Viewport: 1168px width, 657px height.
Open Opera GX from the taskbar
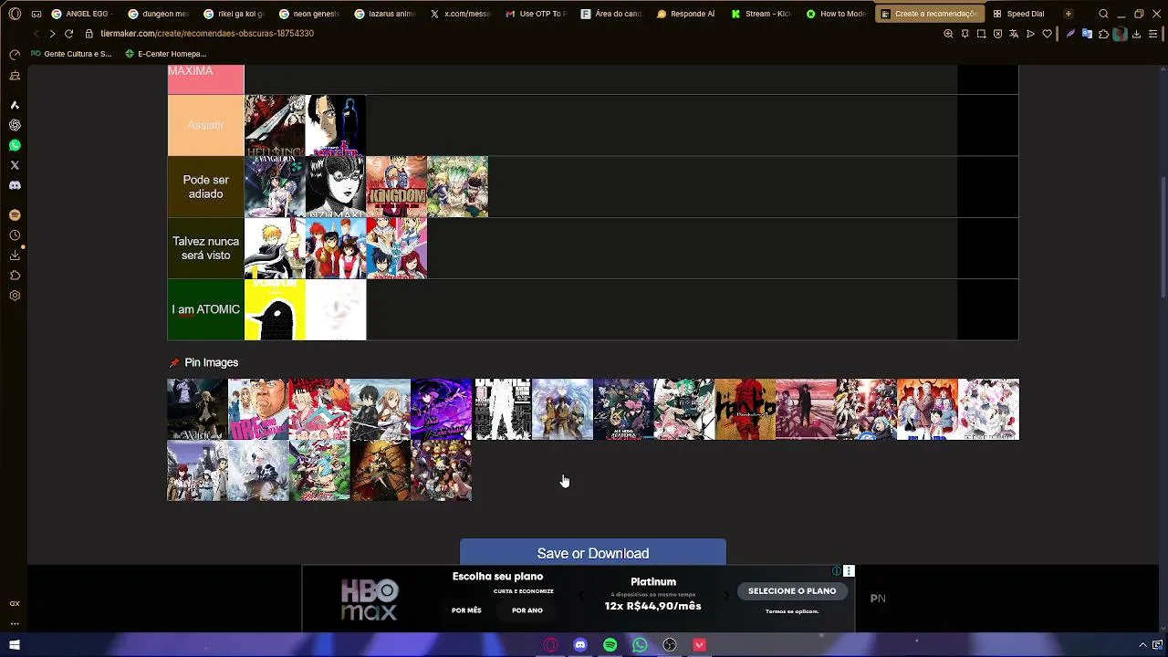click(550, 645)
